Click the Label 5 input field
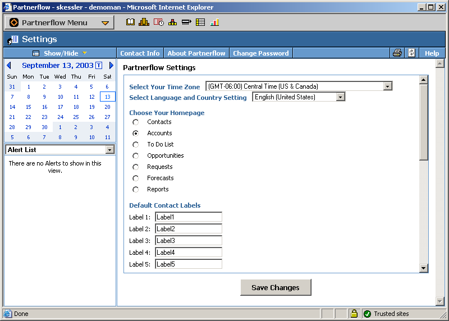Viewport: 449px width, 321px height. [189, 264]
